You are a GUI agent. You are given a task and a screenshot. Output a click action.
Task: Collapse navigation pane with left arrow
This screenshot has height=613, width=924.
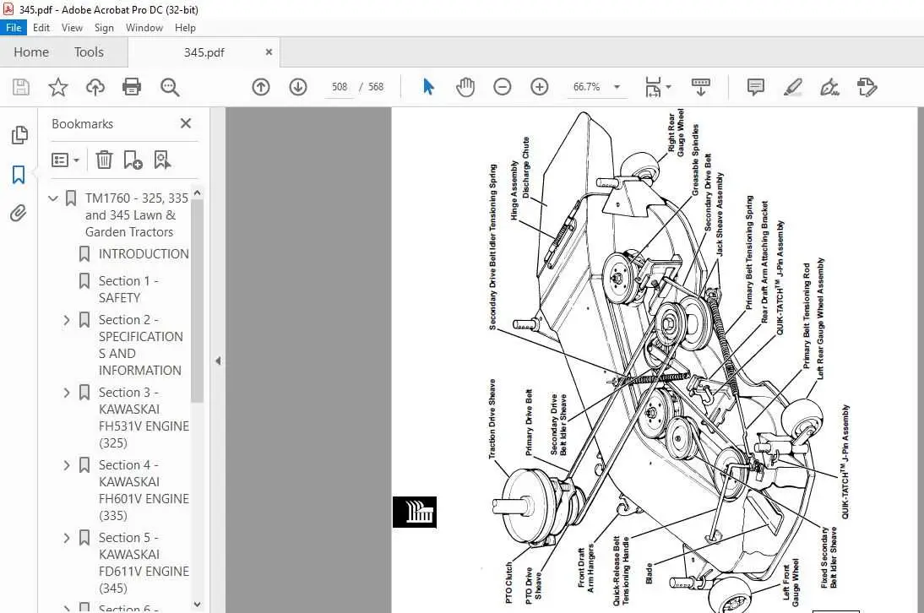pos(218,361)
